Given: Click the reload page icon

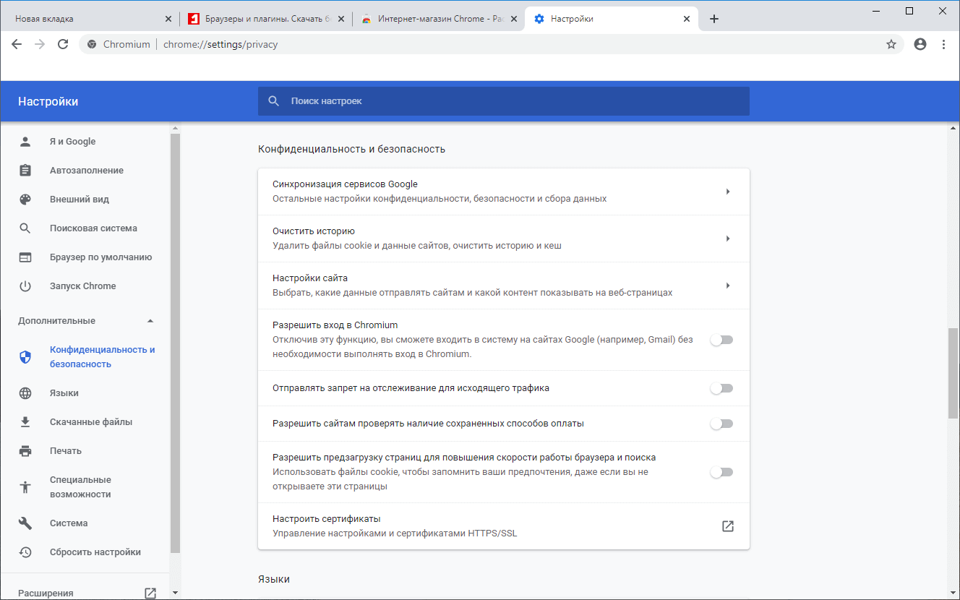Looking at the screenshot, I should [x=63, y=44].
